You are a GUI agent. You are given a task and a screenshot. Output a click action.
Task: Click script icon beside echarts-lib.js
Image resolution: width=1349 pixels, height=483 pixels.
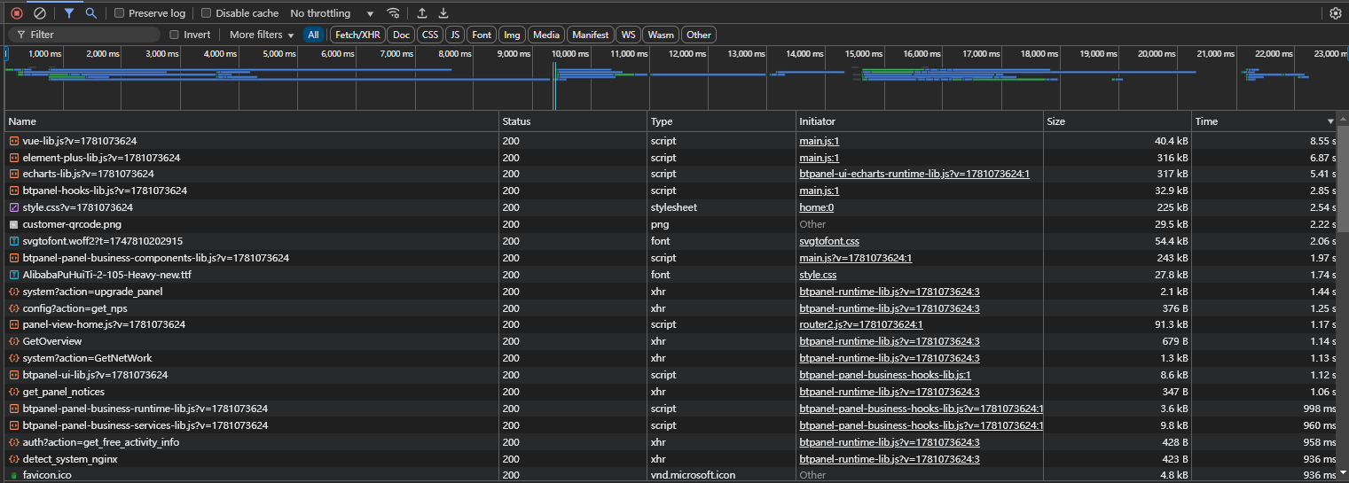pos(14,174)
